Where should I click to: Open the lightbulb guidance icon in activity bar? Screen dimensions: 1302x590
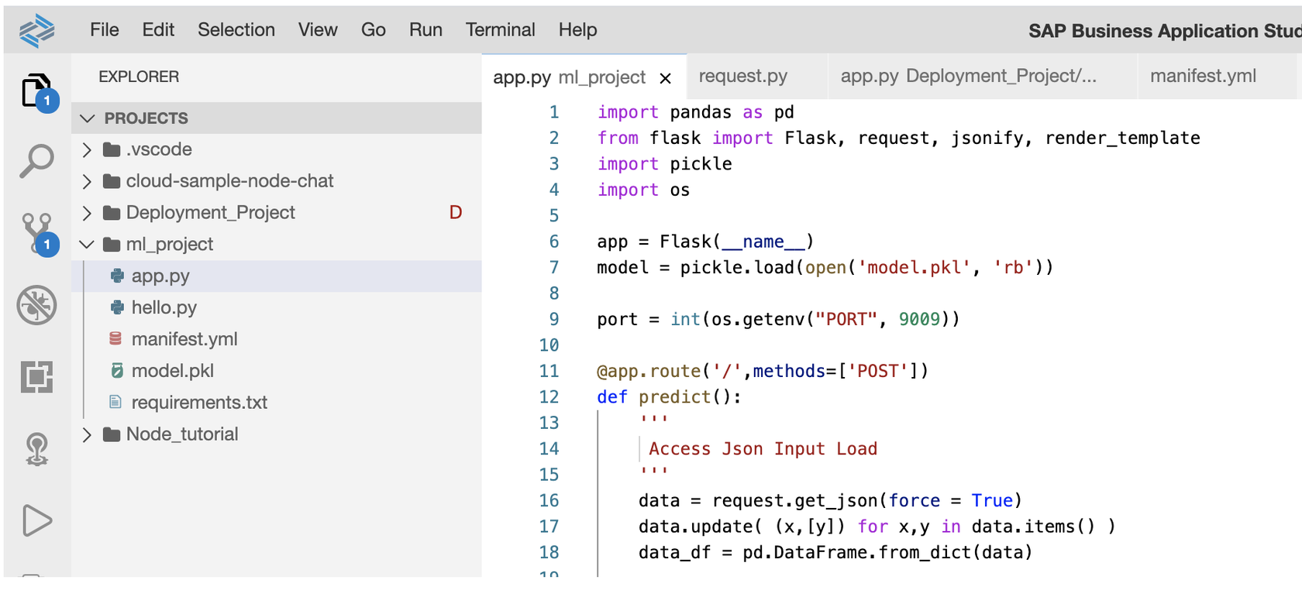[36, 448]
